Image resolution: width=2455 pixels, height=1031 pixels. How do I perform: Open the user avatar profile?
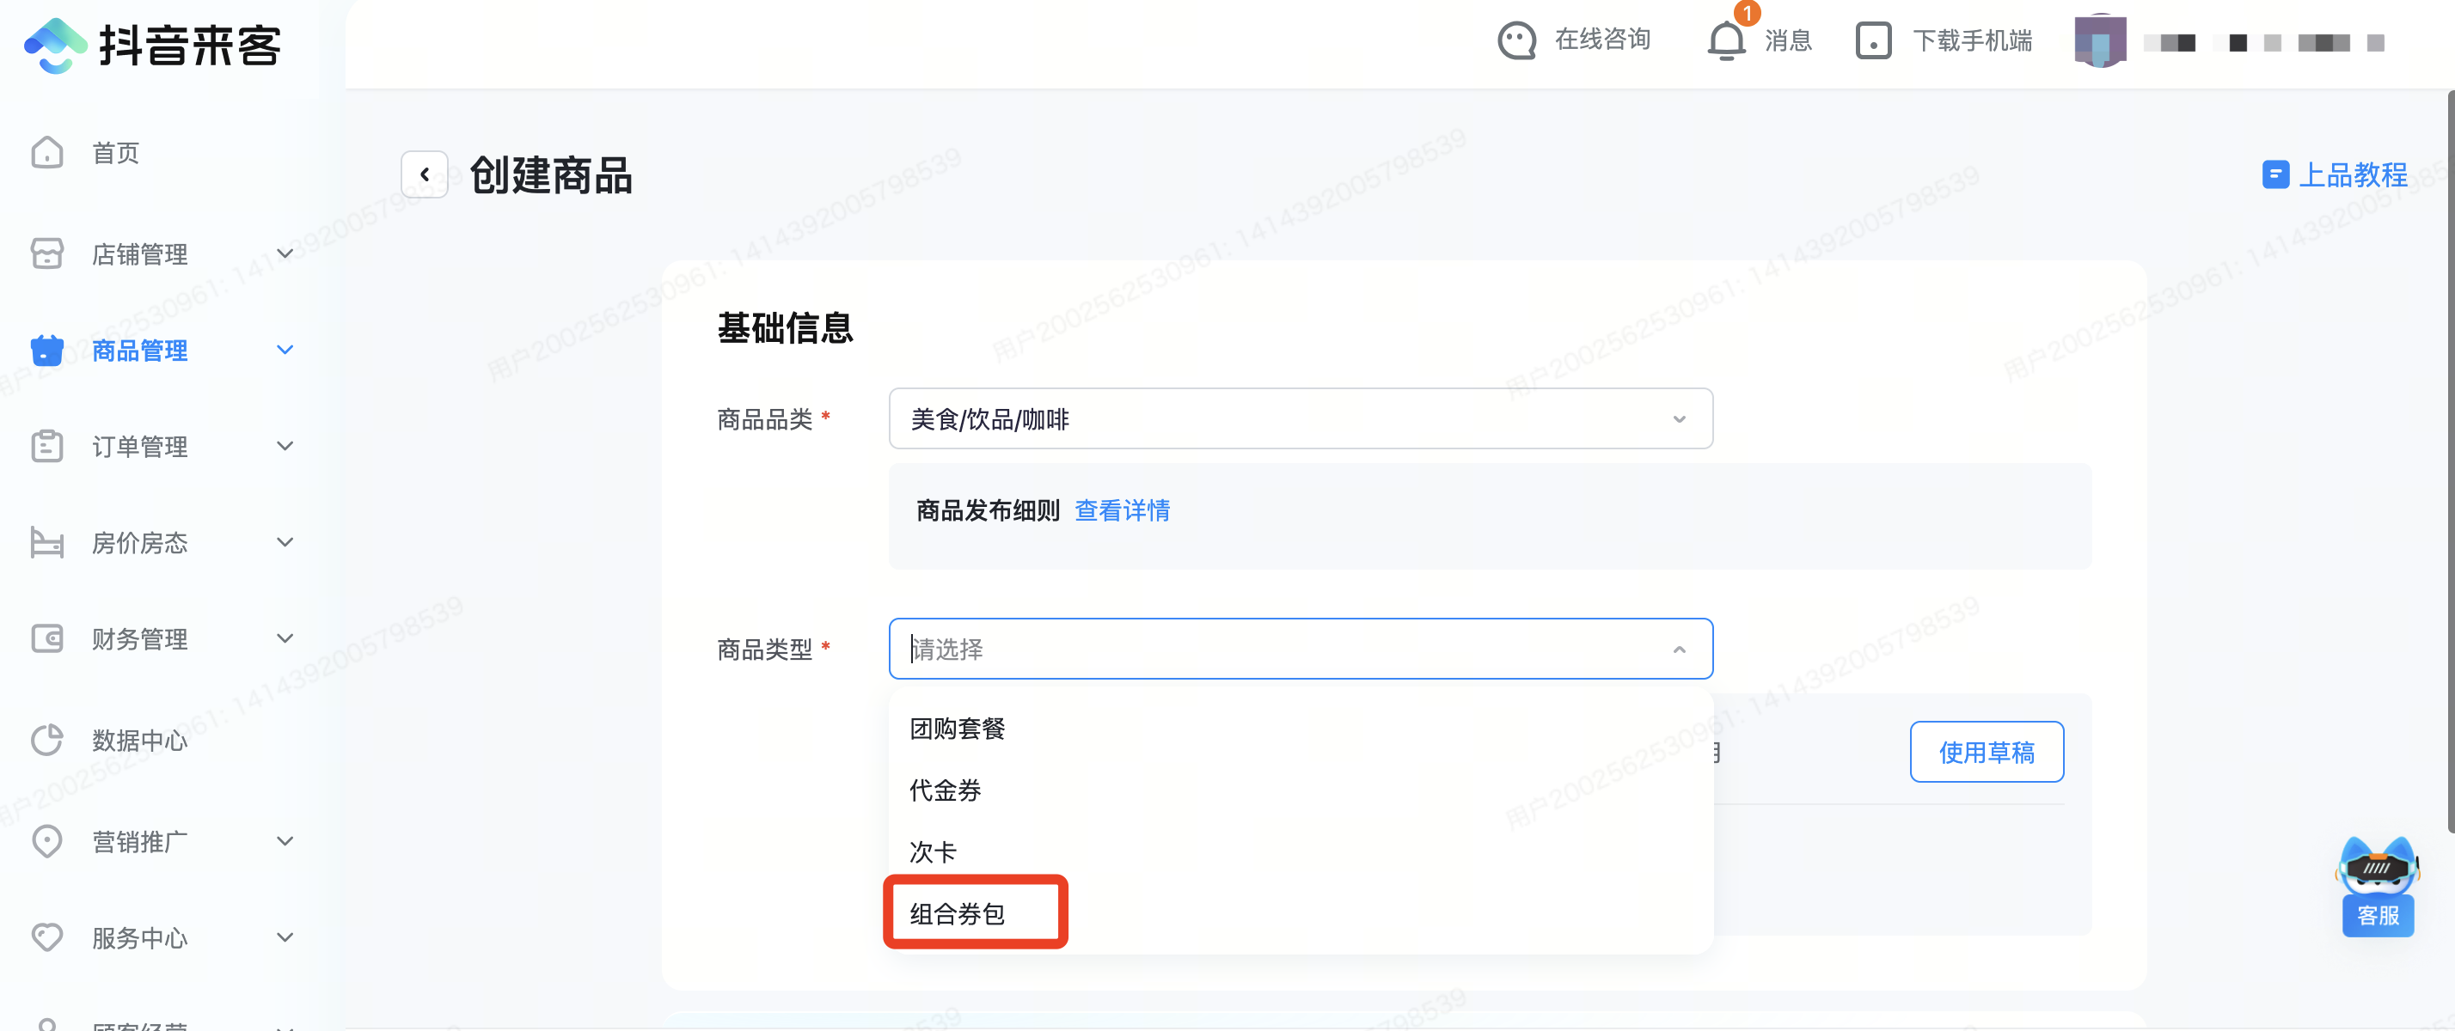(2099, 40)
